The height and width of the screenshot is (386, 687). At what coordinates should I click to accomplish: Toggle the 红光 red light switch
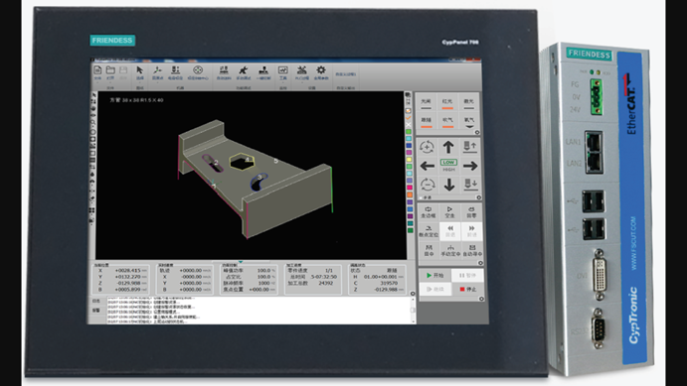(447, 103)
